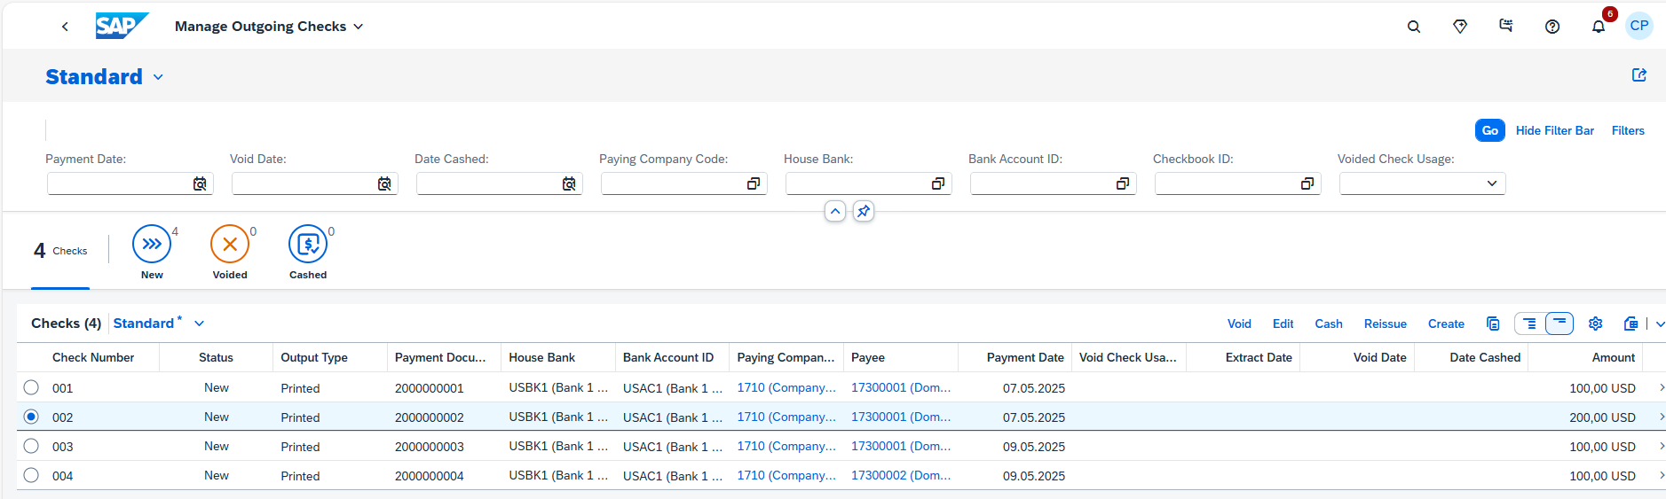Click the Status column header
The width and height of the screenshot is (1666, 499).
tap(216, 357)
